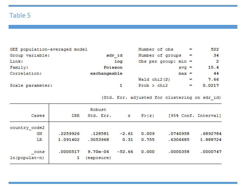Click the "Scale parameter:" label

[x=31, y=85]
